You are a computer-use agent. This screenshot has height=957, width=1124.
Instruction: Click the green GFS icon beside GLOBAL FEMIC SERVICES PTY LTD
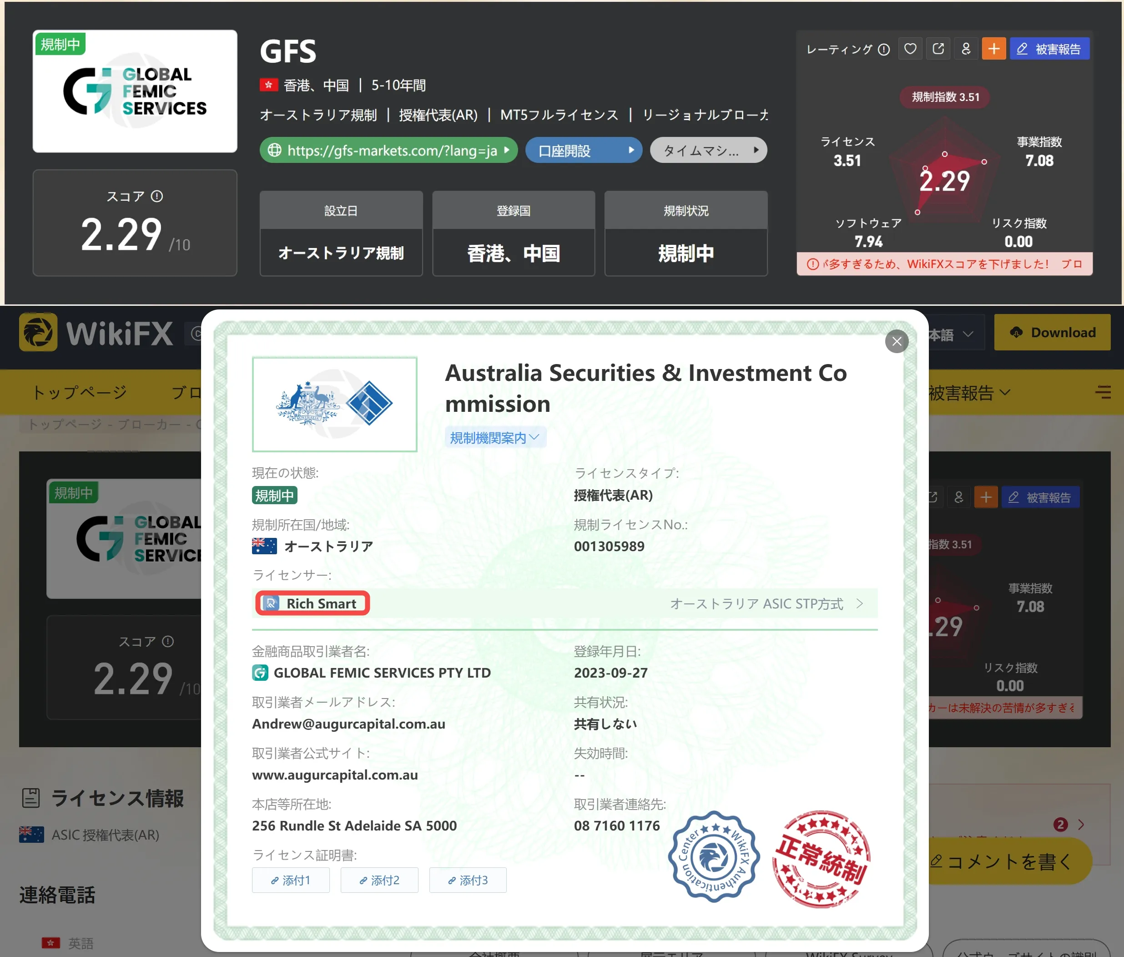(260, 673)
